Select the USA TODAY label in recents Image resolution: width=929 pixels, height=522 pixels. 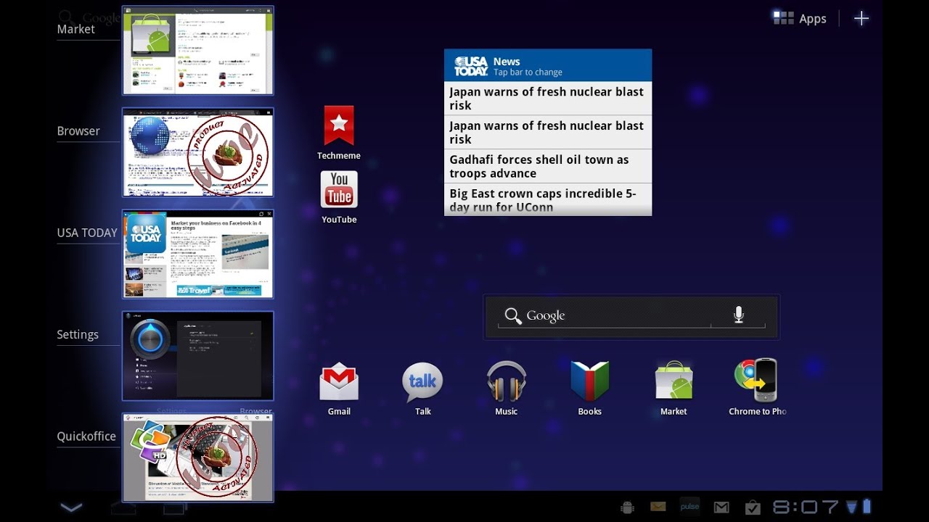(x=87, y=233)
